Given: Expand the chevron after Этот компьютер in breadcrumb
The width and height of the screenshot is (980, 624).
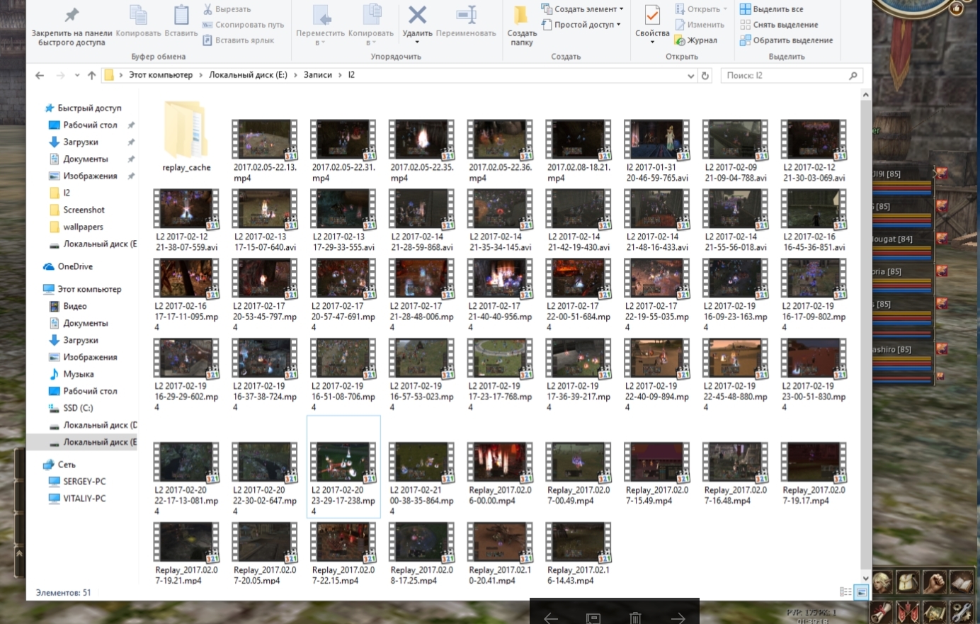Looking at the screenshot, I should [201, 75].
